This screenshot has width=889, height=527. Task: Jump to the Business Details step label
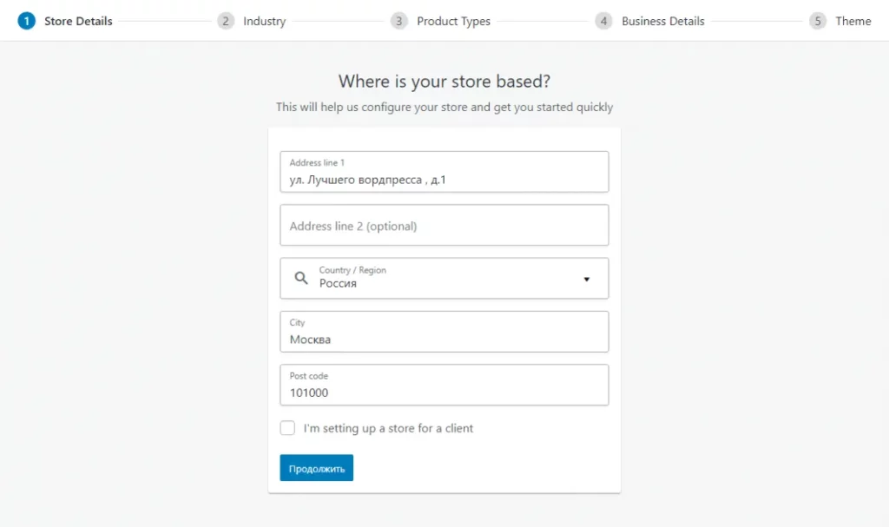click(662, 21)
